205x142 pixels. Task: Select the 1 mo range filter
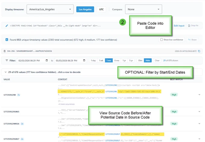(x=109, y=60)
